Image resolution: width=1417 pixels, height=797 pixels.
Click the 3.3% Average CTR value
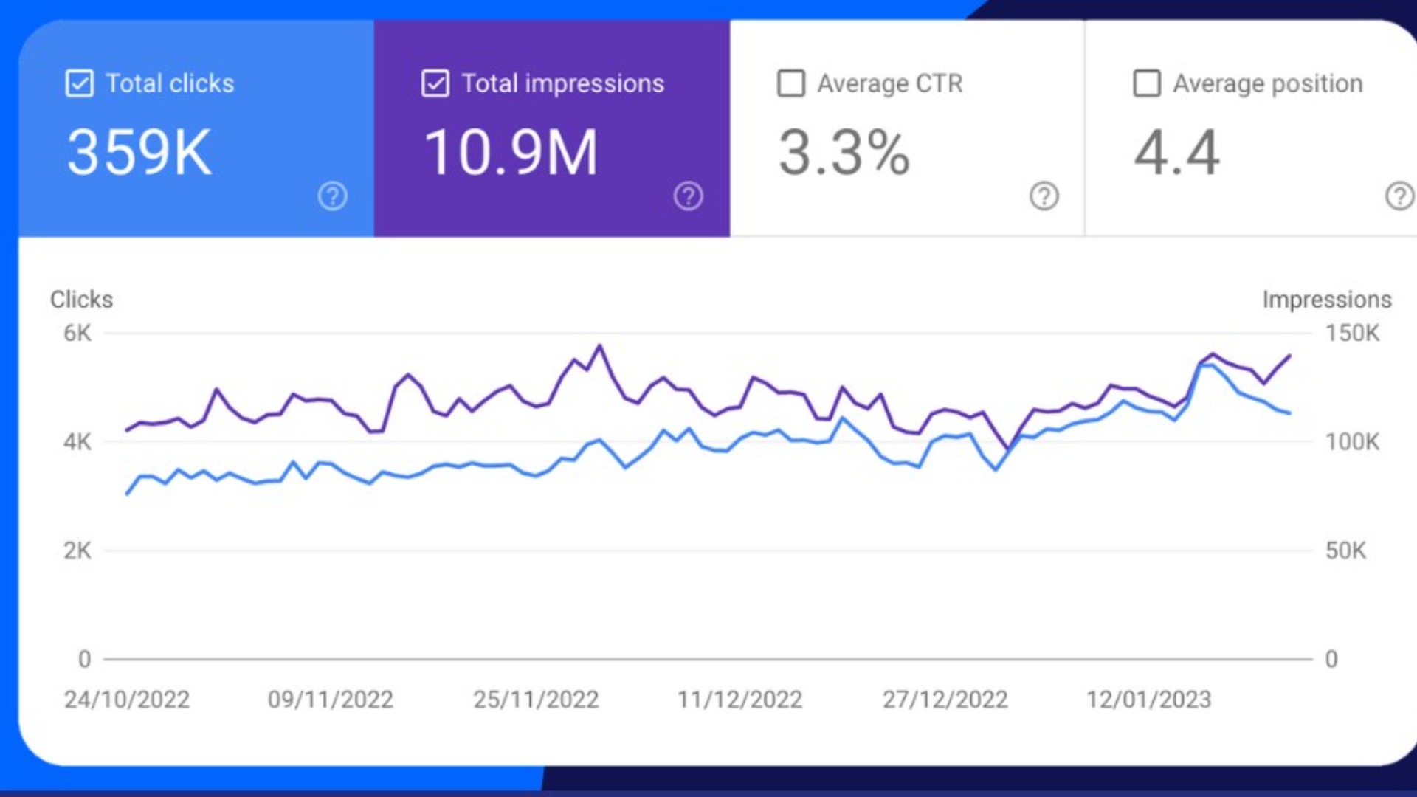844,151
